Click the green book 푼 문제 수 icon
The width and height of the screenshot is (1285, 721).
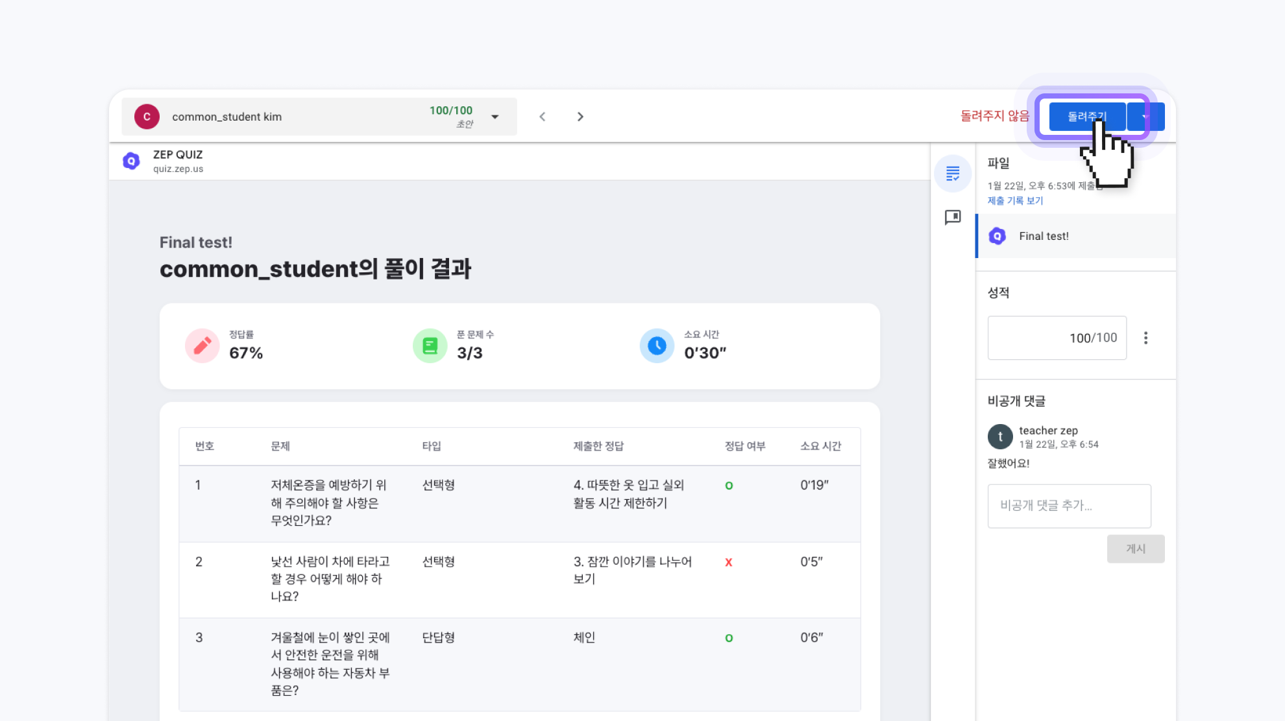[430, 346]
